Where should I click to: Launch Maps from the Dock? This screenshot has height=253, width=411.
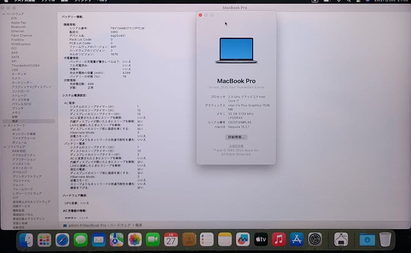point(117,240)
